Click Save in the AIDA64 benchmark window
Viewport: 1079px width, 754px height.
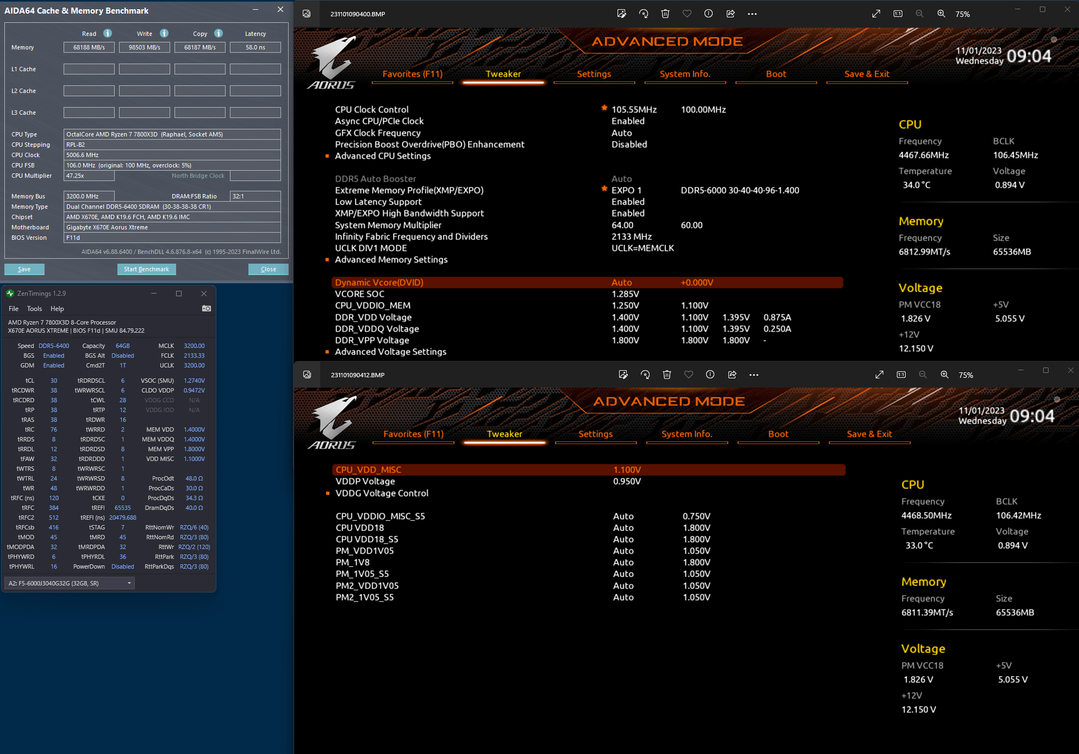pyautogui.click(x=24, y=269)
